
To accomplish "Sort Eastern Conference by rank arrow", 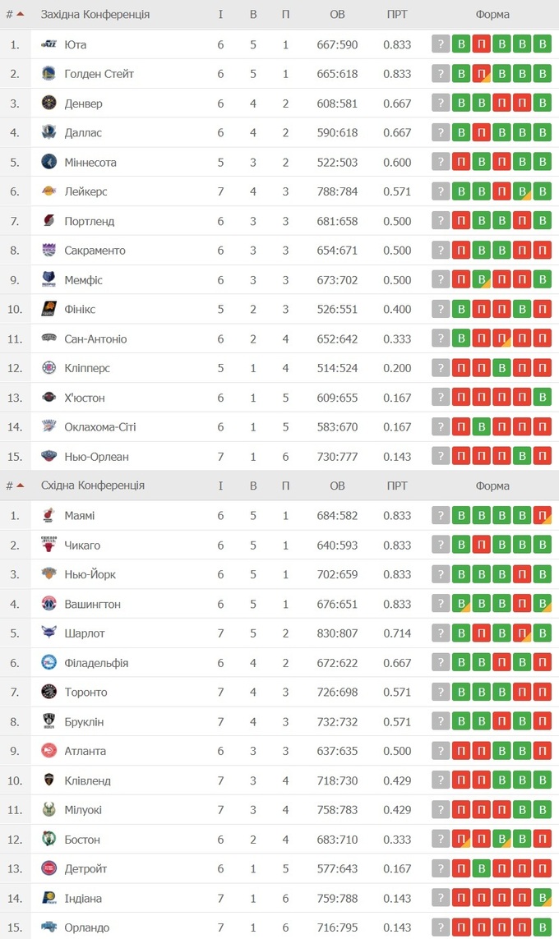I will [x=20, y=485].
